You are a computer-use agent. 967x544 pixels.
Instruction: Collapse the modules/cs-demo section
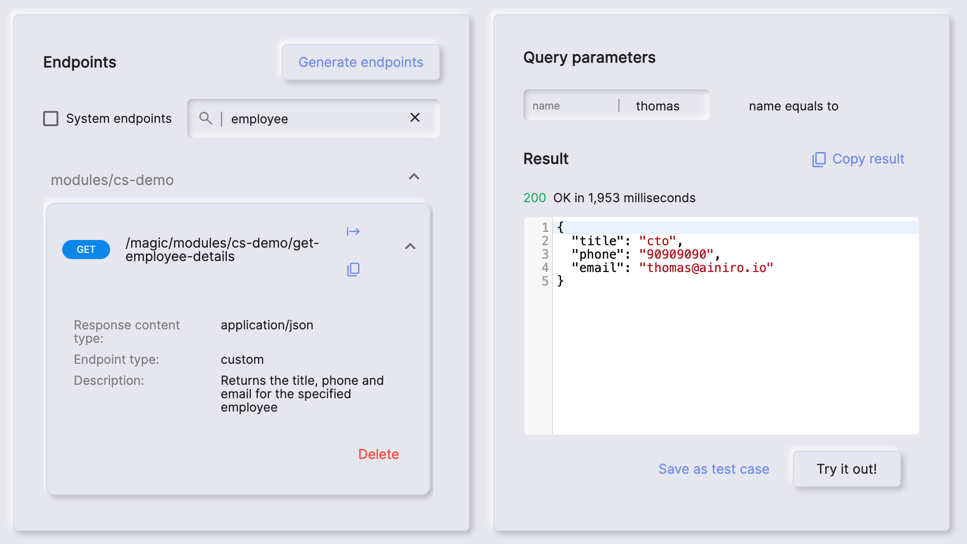coord(415,177)
